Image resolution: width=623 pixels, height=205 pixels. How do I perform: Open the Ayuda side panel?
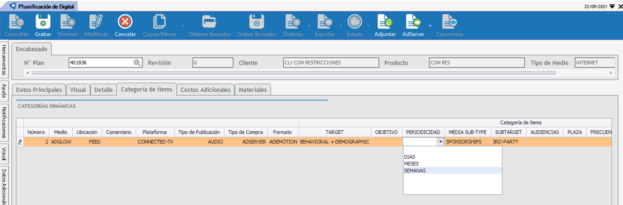click(4, 91)
